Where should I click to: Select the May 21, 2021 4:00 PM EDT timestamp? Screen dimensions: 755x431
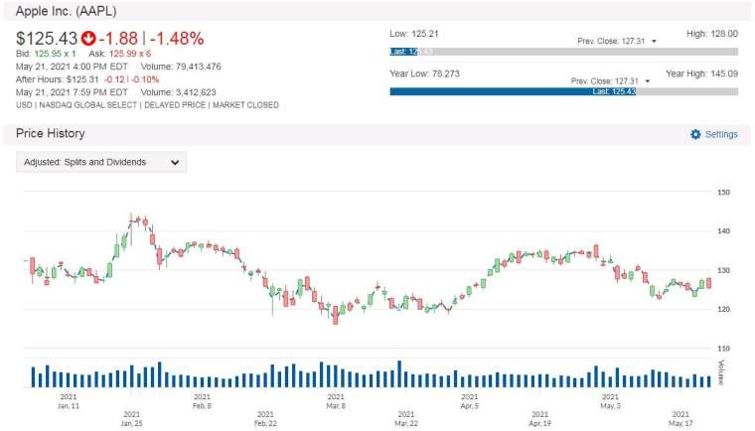coord(72,67)
